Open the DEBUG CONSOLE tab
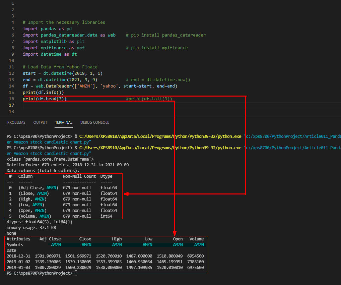The height and width of the screenshot is (285, 341). (95, 122)
